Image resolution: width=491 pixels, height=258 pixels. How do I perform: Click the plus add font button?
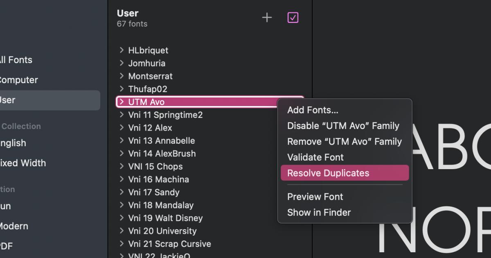click(267, 18)
